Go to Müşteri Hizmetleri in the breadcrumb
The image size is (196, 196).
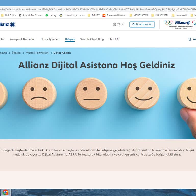point(37,53)
